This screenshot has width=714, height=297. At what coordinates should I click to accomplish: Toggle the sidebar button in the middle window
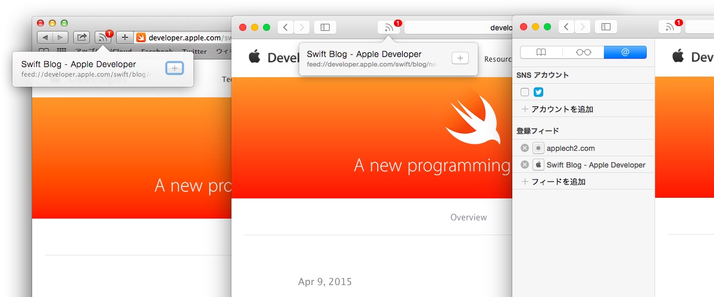tap(325, 27)
